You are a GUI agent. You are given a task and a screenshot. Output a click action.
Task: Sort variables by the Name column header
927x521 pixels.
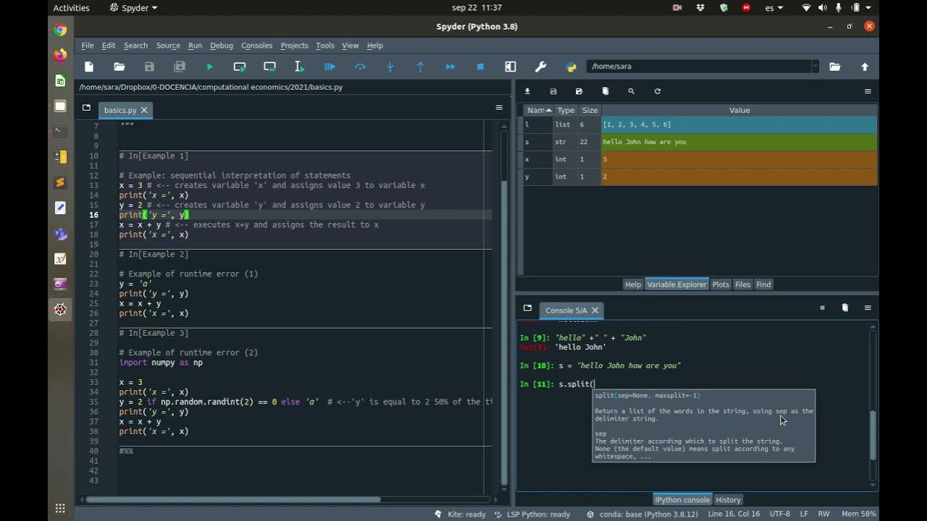pyautogui.click(x=538, y=110)
